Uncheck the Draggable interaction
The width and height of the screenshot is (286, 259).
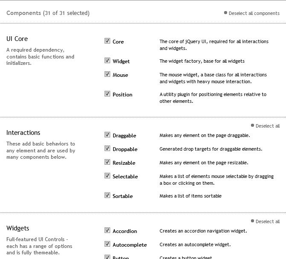click(x=107, y=135)
